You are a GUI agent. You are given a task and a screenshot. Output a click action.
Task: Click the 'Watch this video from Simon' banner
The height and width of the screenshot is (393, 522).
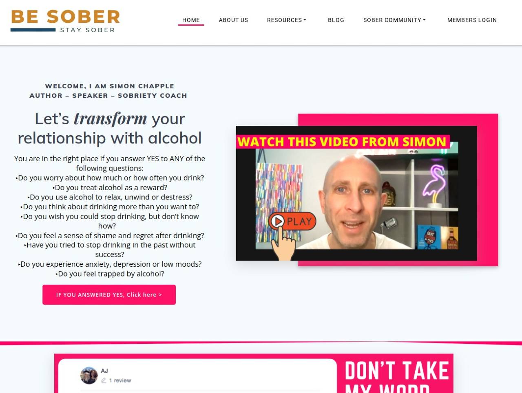[x=343, y=142]
